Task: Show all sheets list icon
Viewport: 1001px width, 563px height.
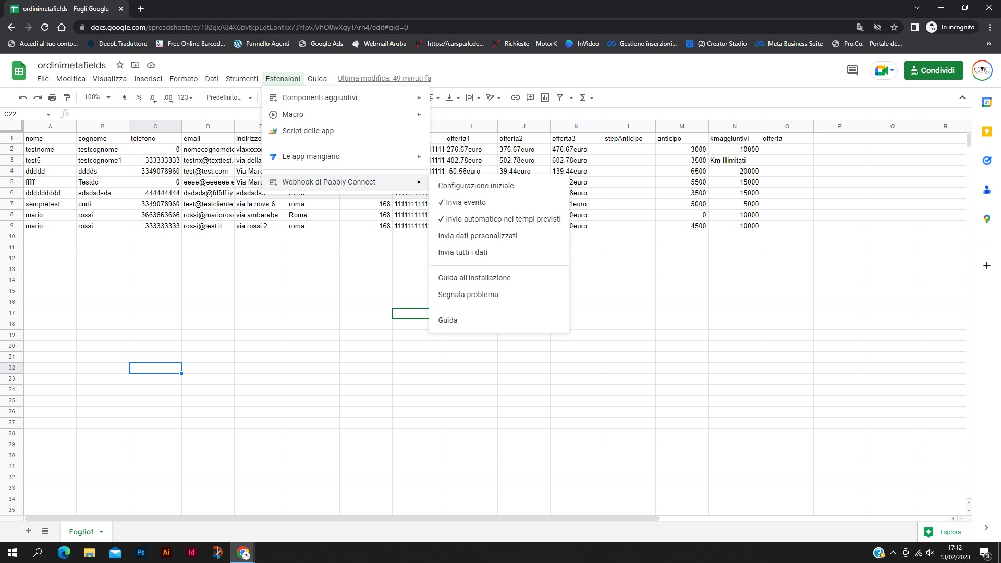Action: pyautogui.click(x=45, y=531)
